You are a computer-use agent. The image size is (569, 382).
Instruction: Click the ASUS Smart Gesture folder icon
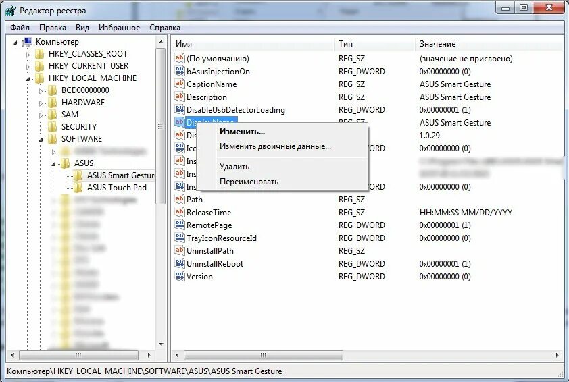click(78, 175)
